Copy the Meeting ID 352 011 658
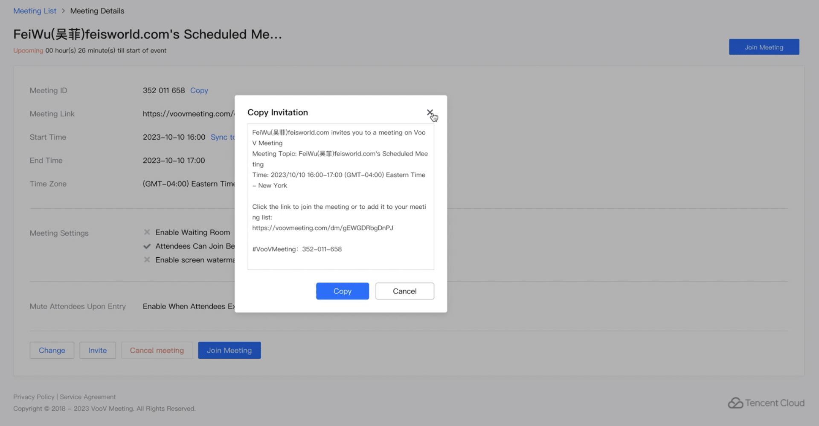The height and width of the screenshot is (426, 819). [199, 90]
